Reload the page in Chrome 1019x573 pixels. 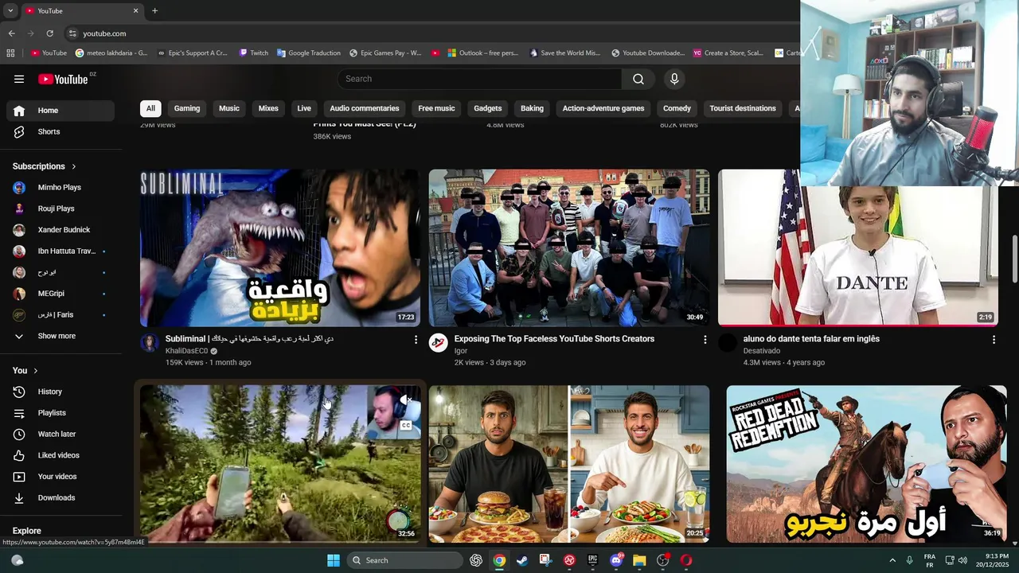click(x=49, y=33)
